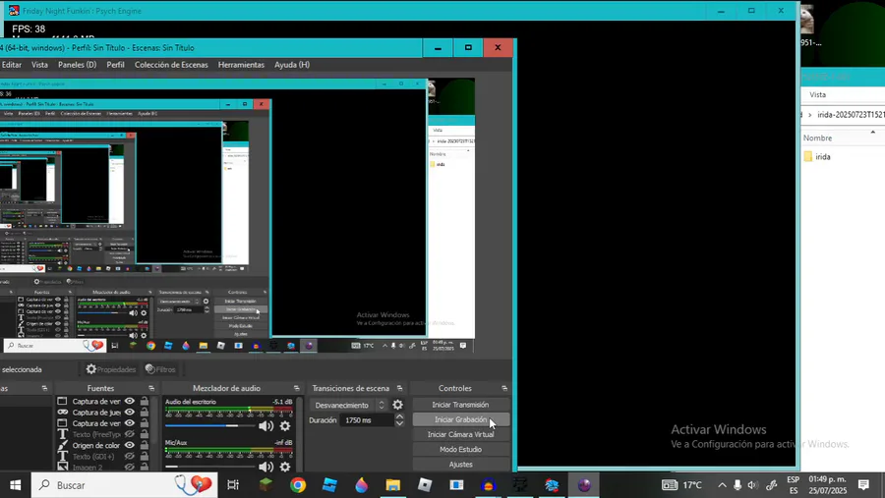Image resolution: width=885 pixels, height=498 pixels.
Task: Hide the Origen de color source
Action: coord(129,445)
